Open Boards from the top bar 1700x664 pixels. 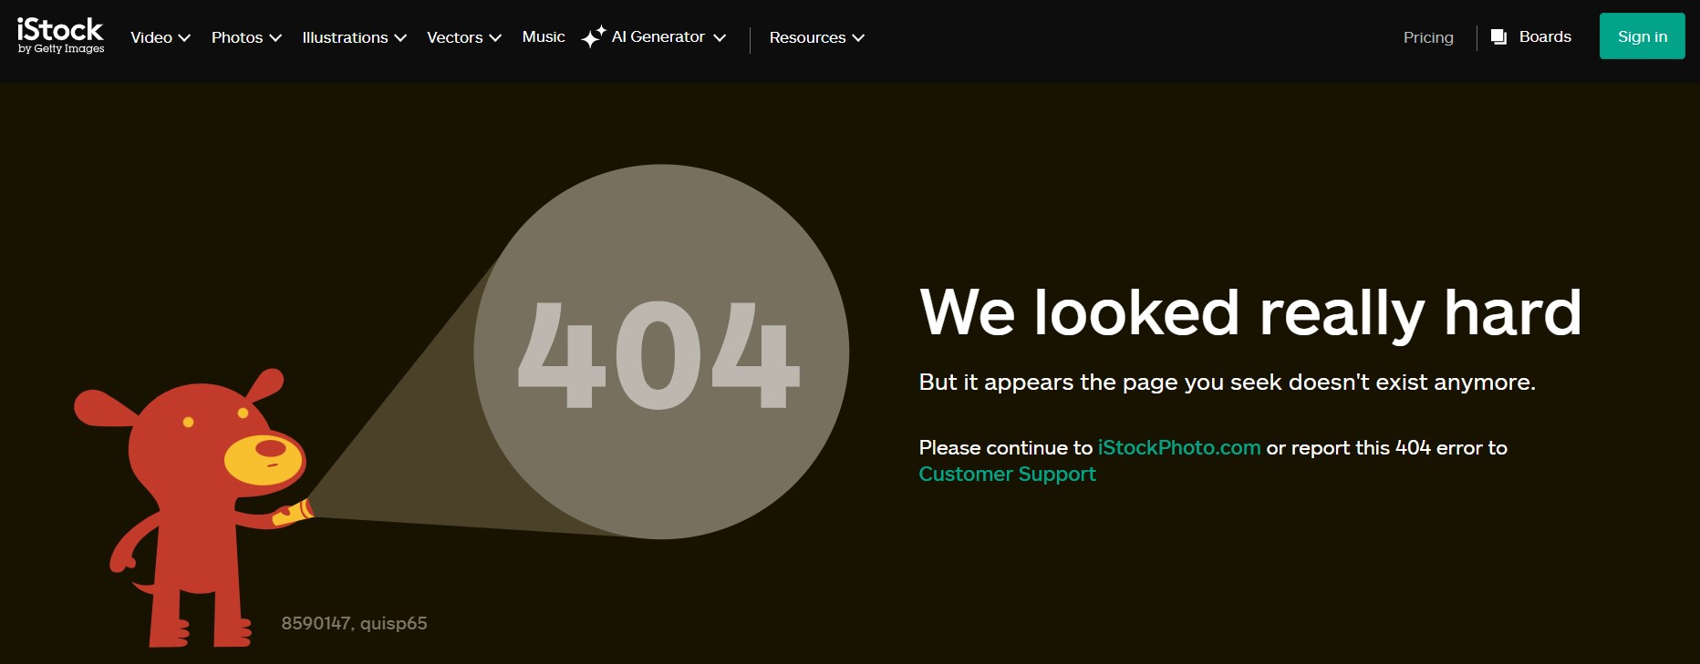[1544, 36]
